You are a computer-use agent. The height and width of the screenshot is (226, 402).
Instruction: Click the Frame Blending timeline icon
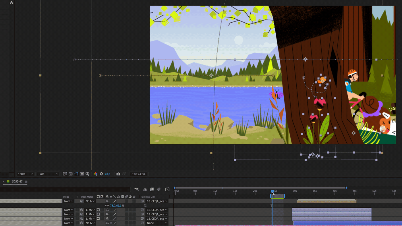[x=152, y=190]
